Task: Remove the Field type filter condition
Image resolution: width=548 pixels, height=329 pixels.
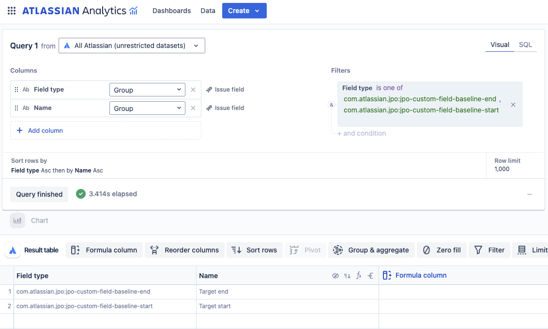Action: [513, 104]
